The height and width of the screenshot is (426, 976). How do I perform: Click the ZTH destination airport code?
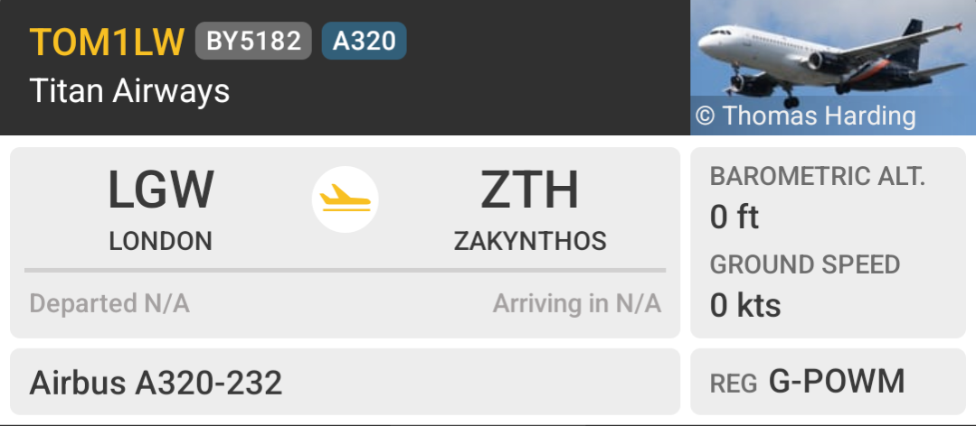530,190
